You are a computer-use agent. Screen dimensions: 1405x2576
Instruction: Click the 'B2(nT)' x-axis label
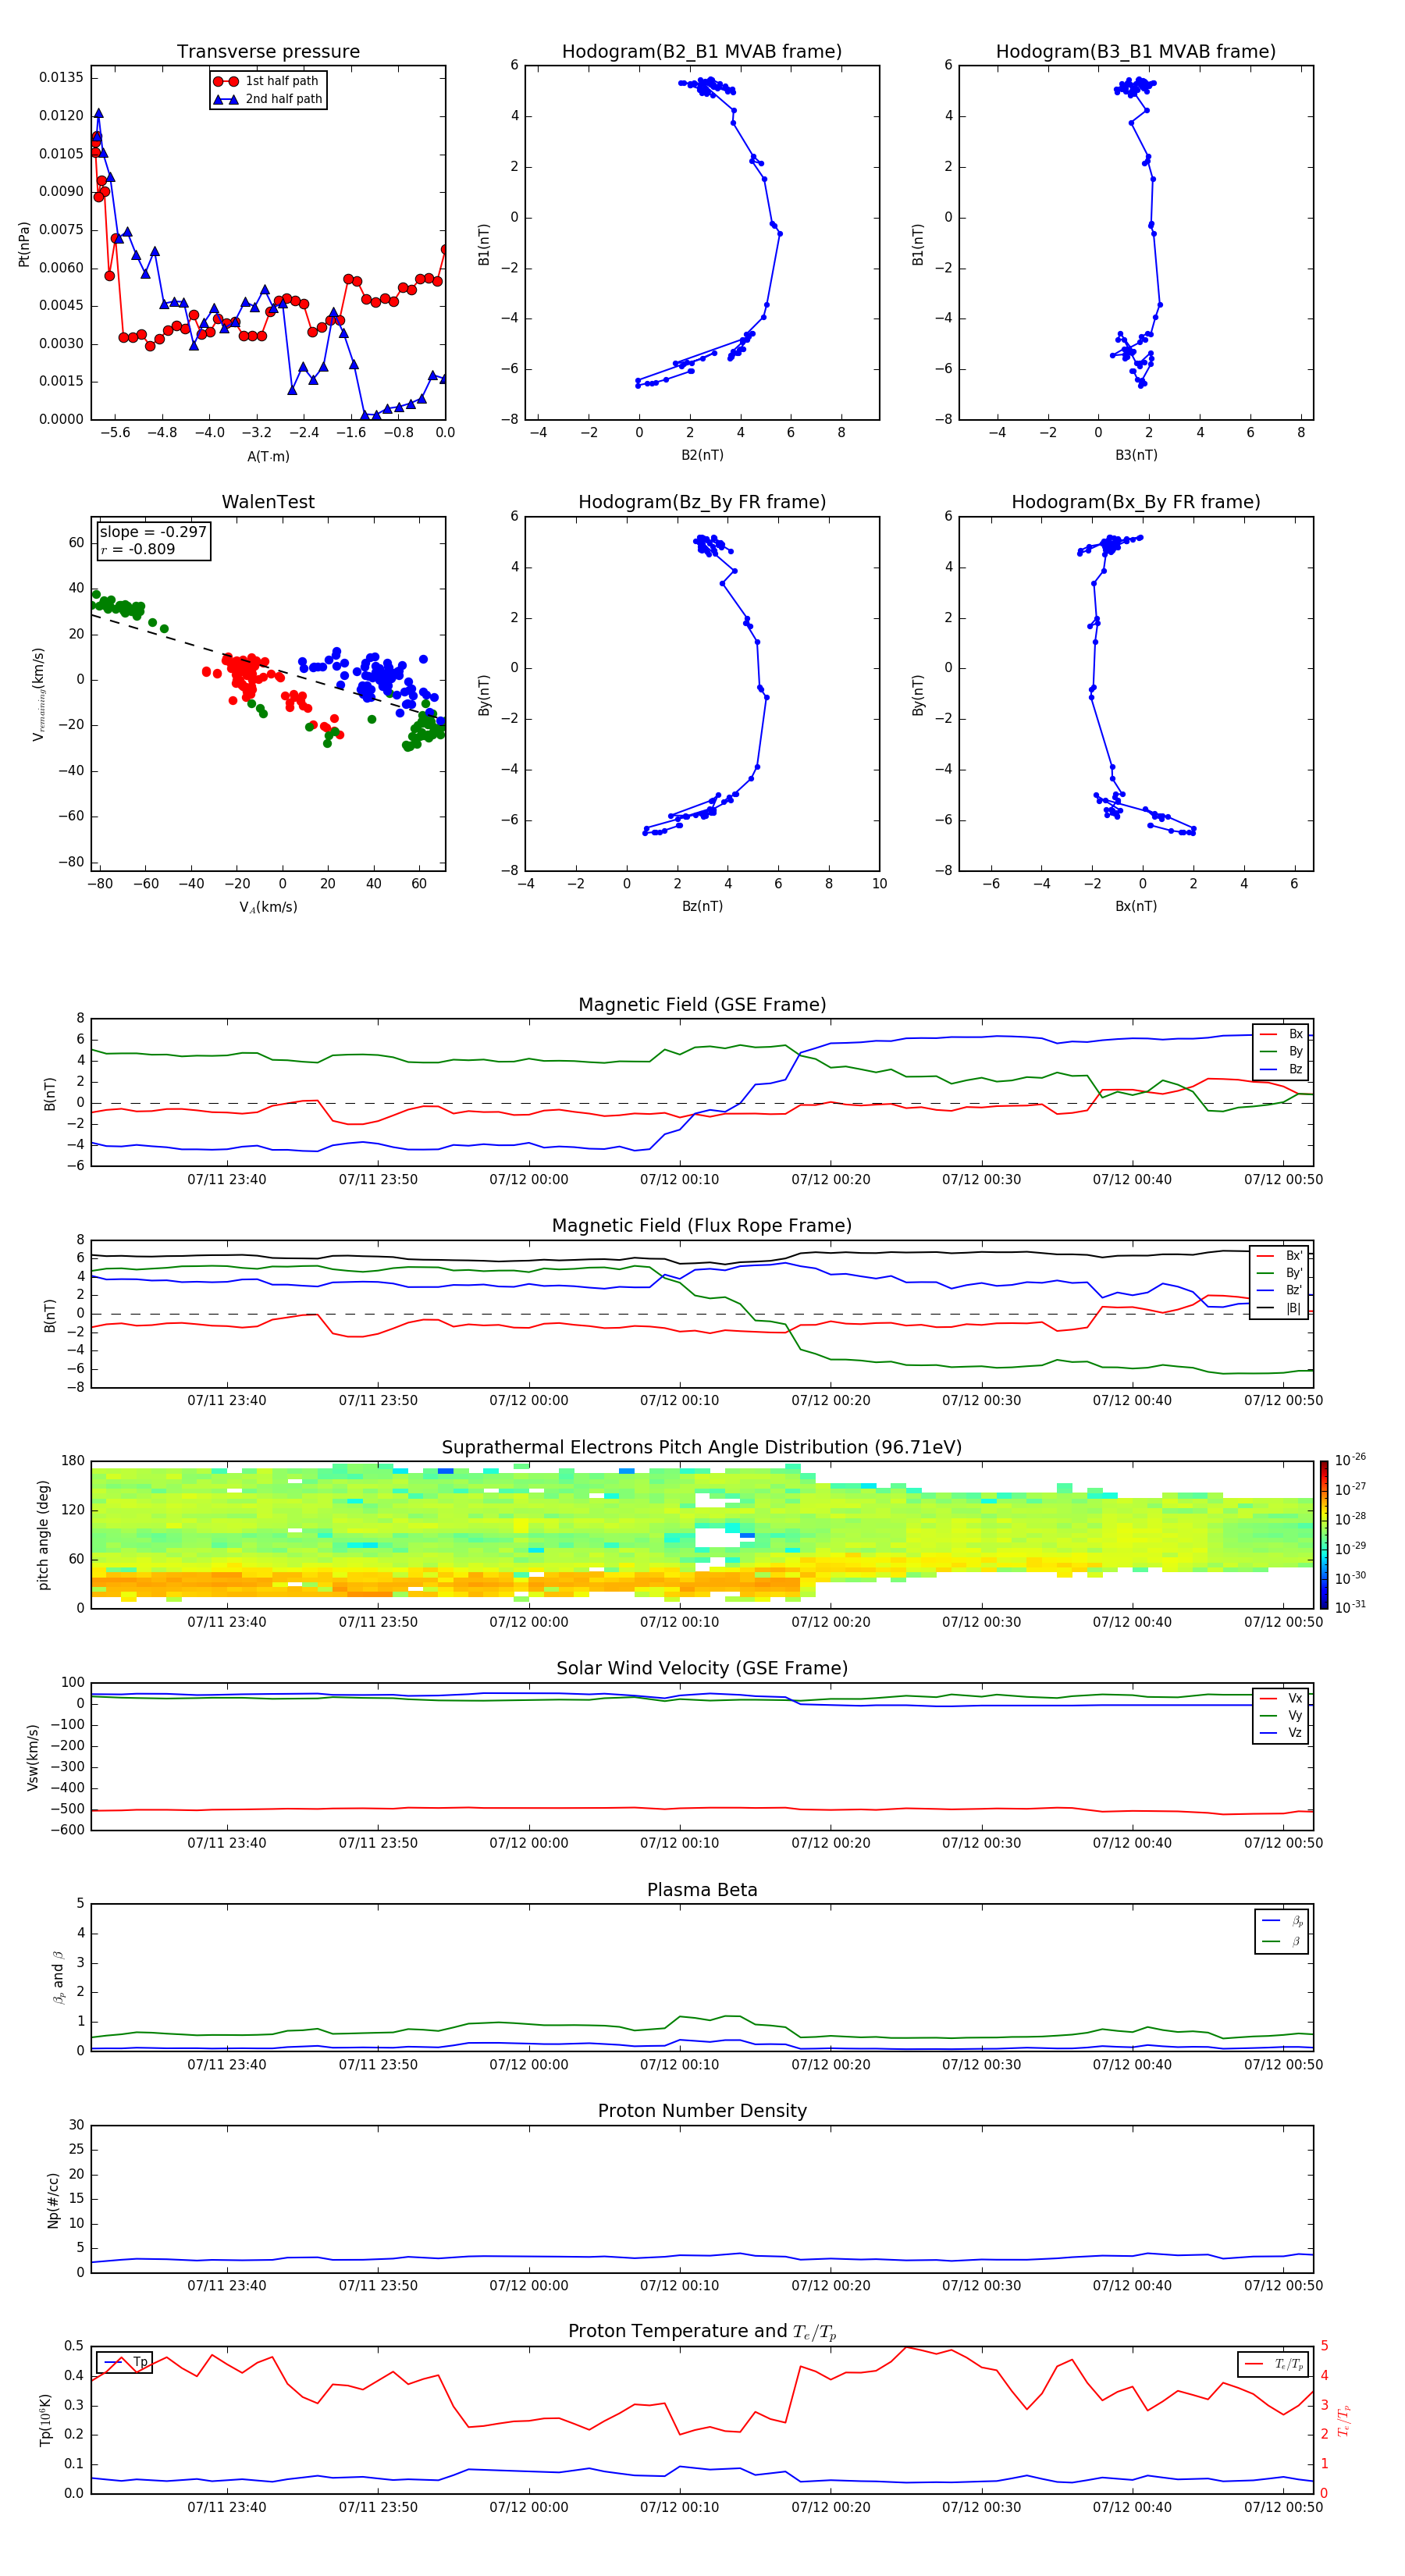pyautogui.click(x=702, y=455)
